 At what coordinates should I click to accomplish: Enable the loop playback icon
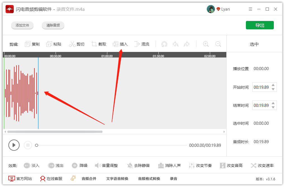click(164, 44)
